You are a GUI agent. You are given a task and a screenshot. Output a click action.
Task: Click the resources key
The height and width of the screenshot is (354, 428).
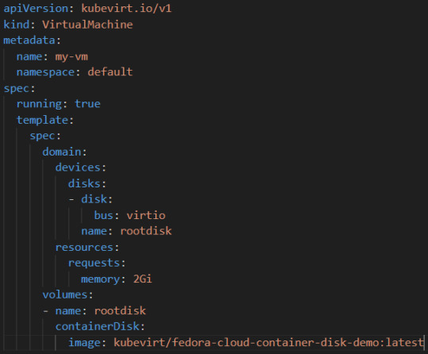(84, 248)
